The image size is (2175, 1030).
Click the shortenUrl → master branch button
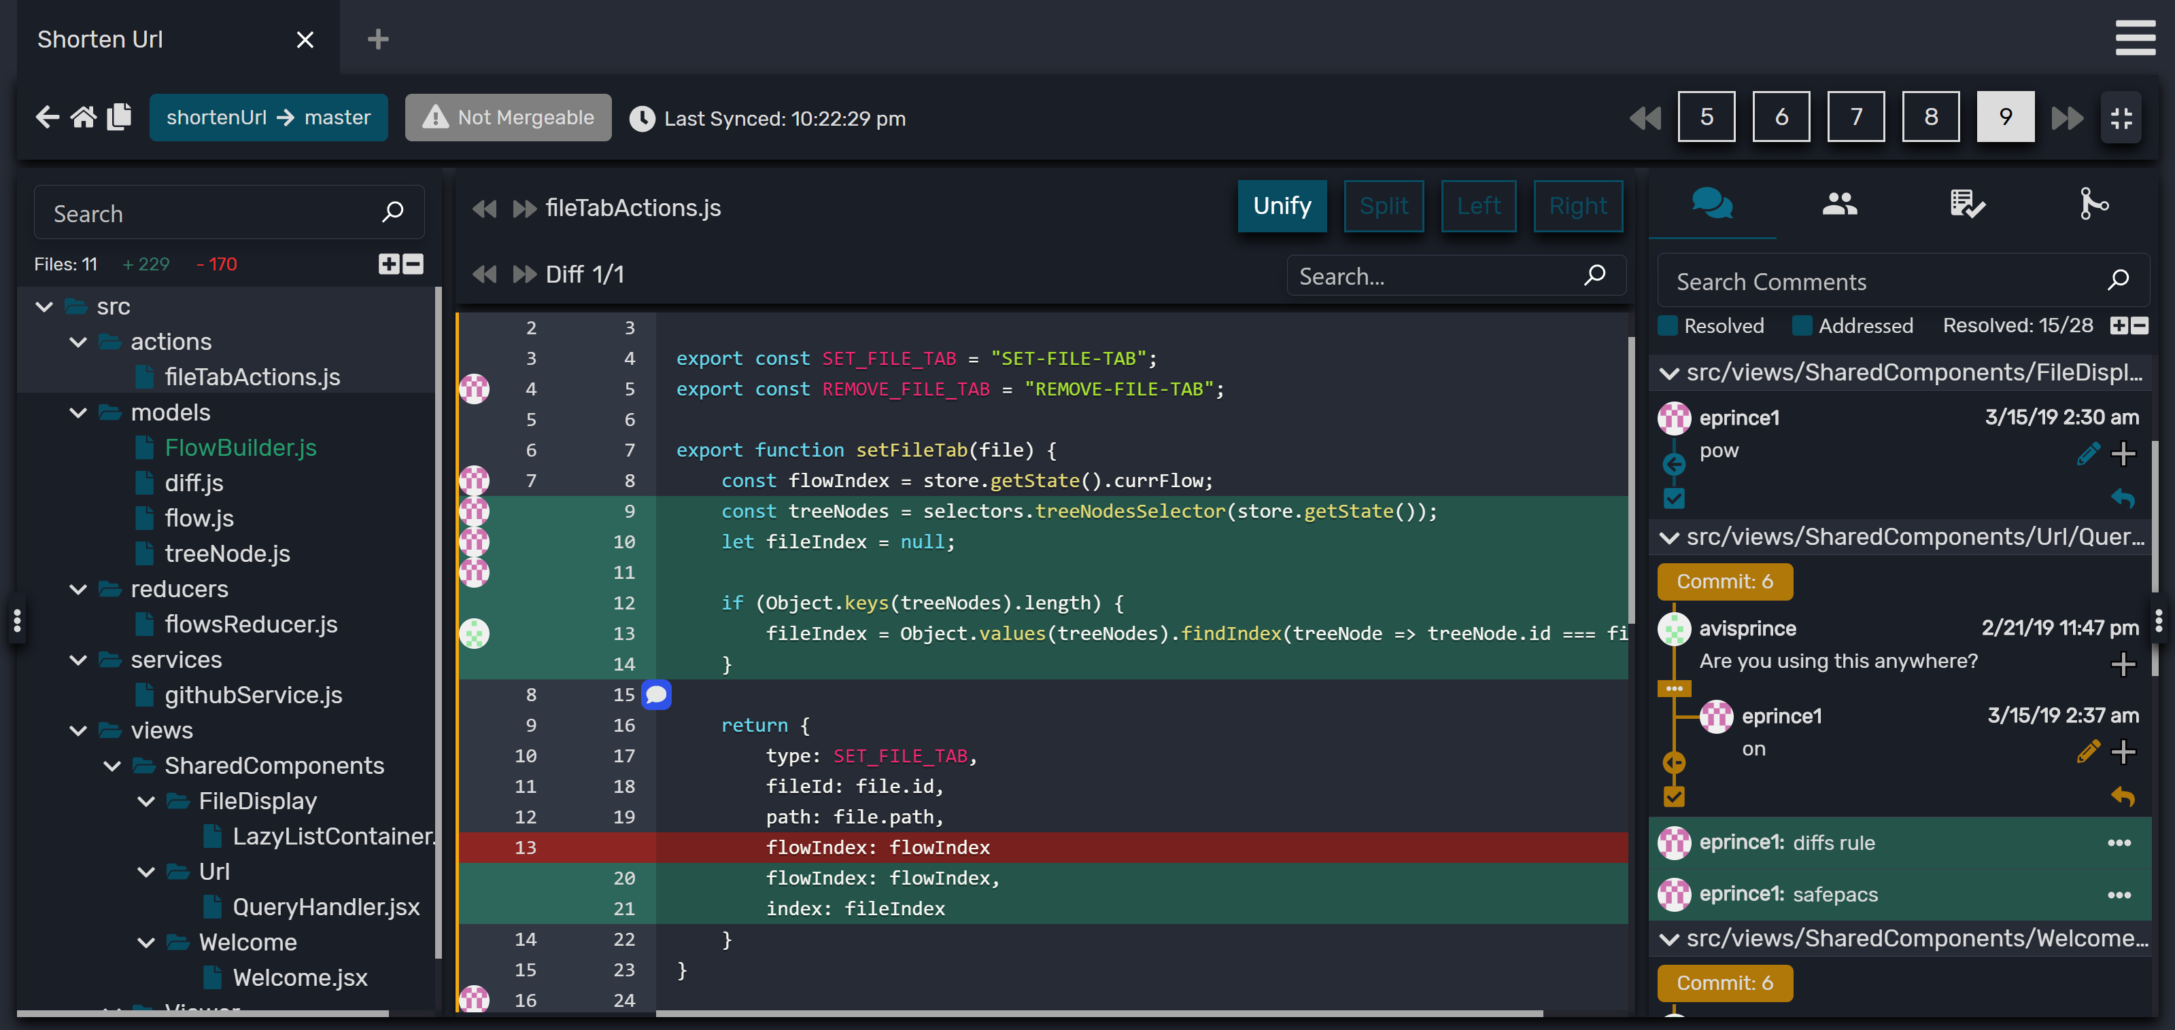(269, 118)
